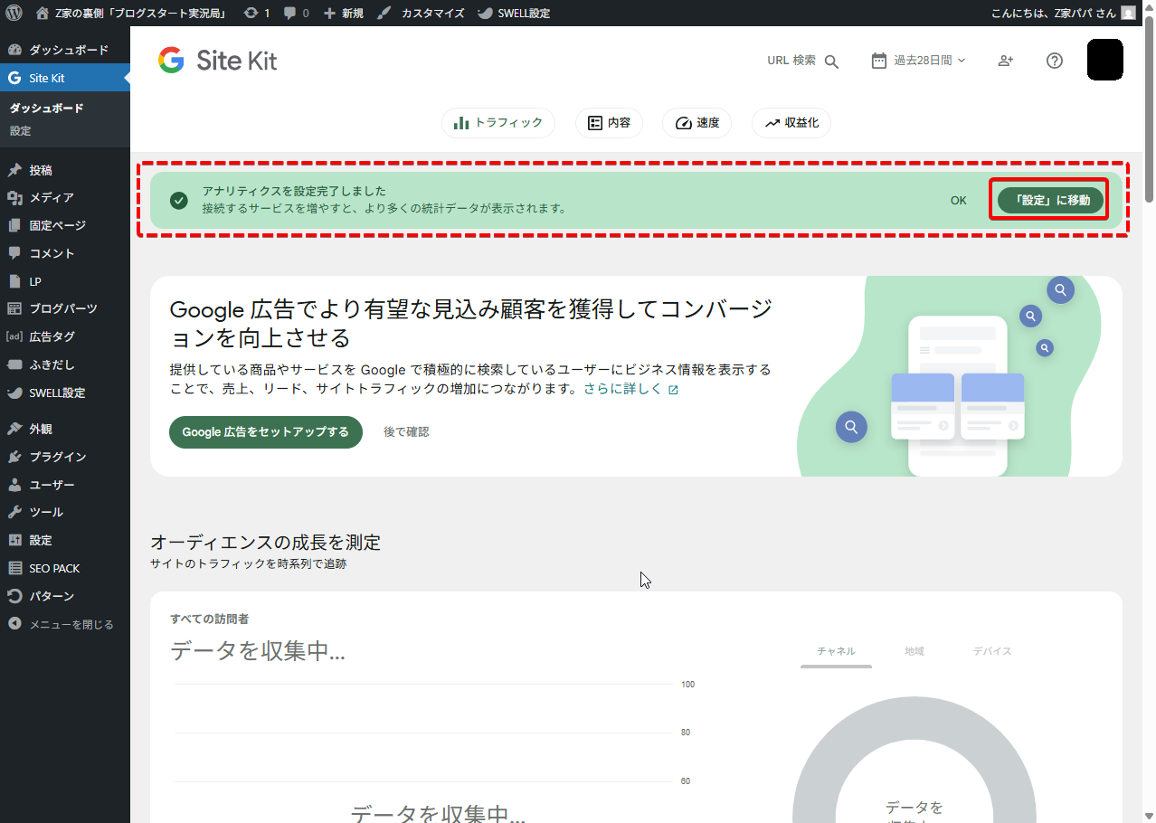The height and width of the screenshot is (823, 1156).
Task: Open ブログパーツ menu
Action: tap(65, 308)
